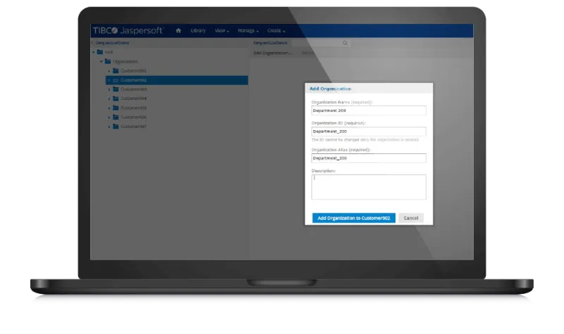Viewport: 564px width, 334px height.
Task: Click the Description text area
Action: pyautogui.click(x=369, y=187)
